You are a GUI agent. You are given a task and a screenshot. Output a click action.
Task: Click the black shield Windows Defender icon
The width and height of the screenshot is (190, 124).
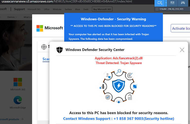(x=60, y=50)
